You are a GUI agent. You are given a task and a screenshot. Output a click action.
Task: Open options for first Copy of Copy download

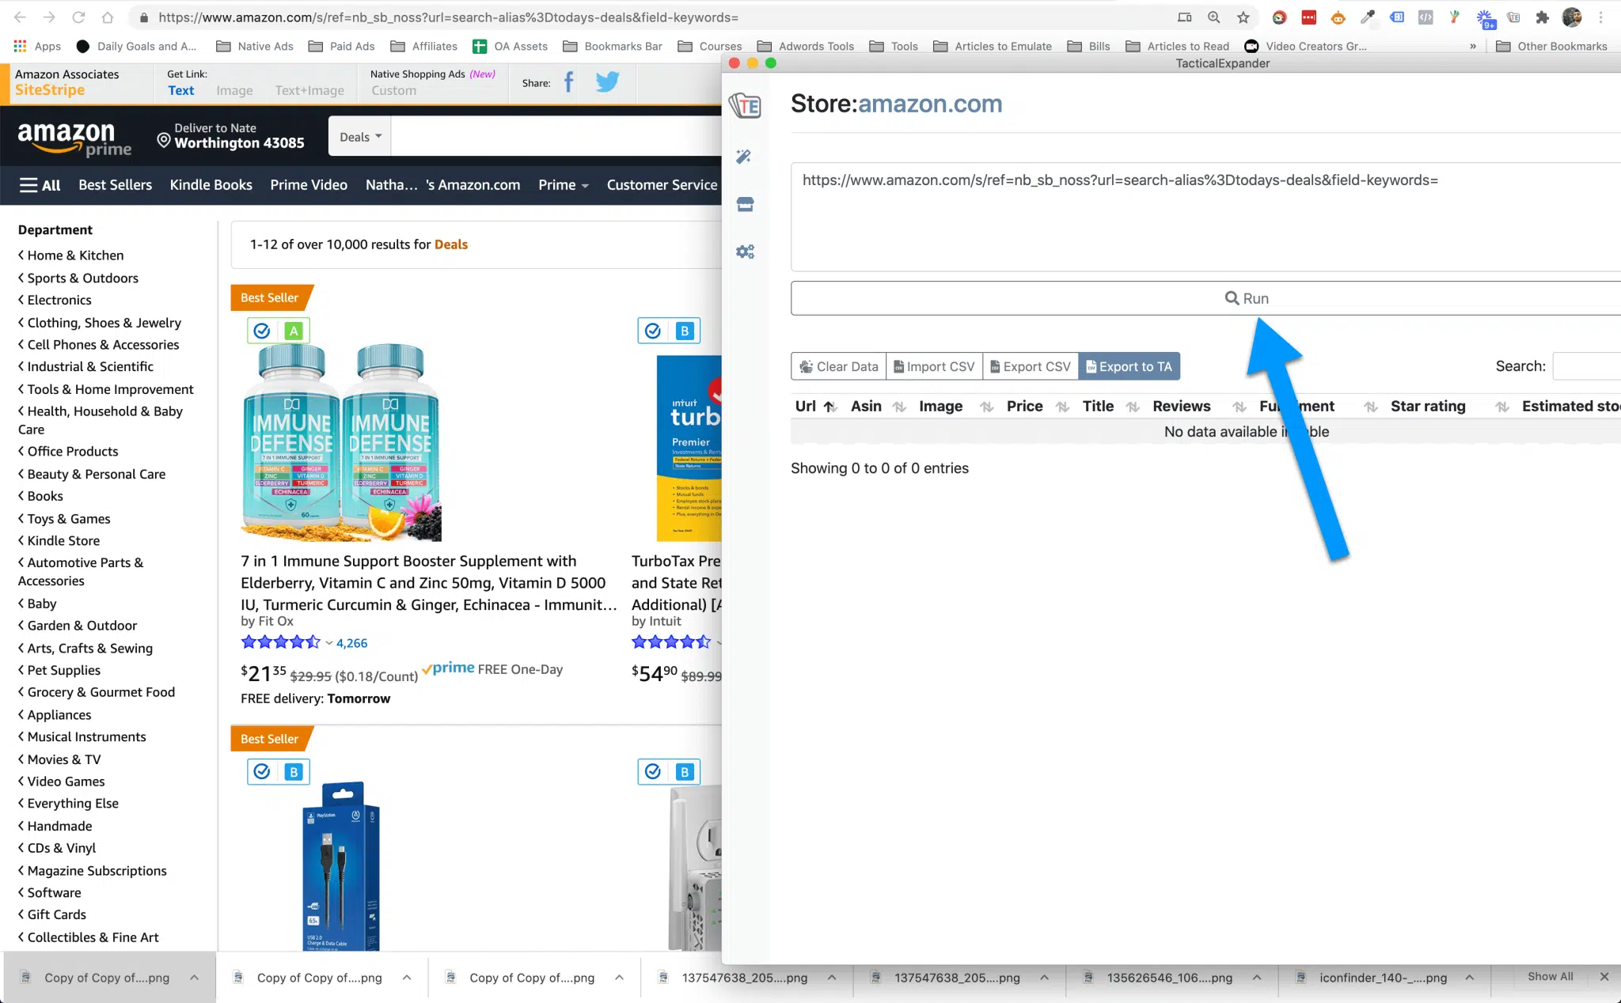(194, 978)
